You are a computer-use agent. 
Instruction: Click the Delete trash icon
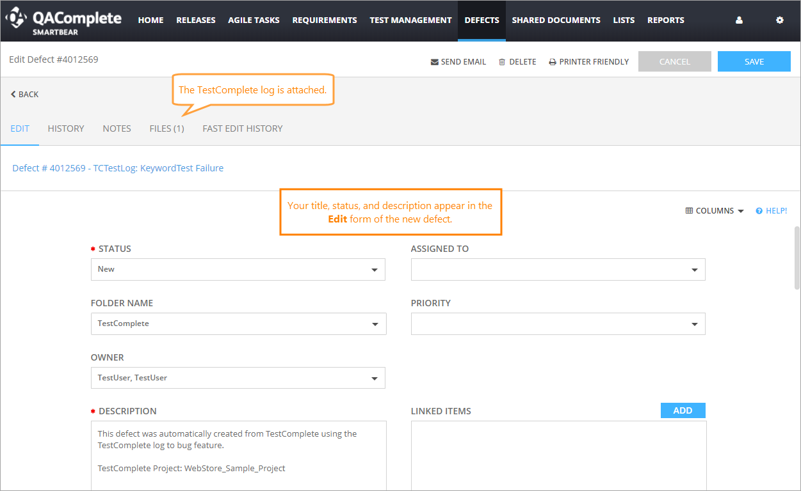click(502, 62)
